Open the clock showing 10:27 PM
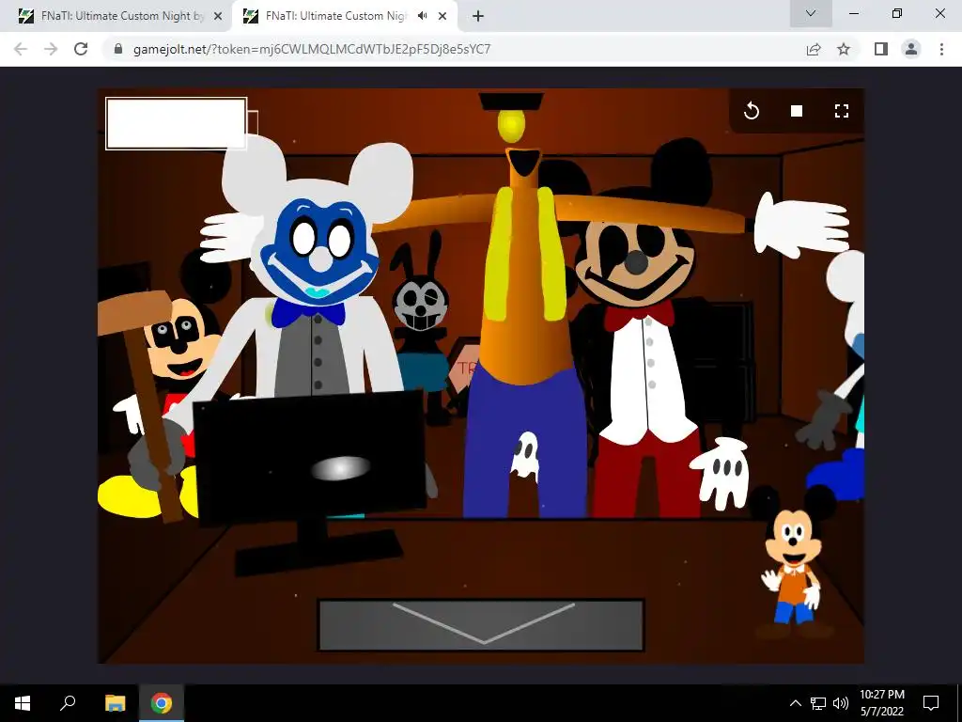Viewport: 962px width, 722px height. click(882, 703)
